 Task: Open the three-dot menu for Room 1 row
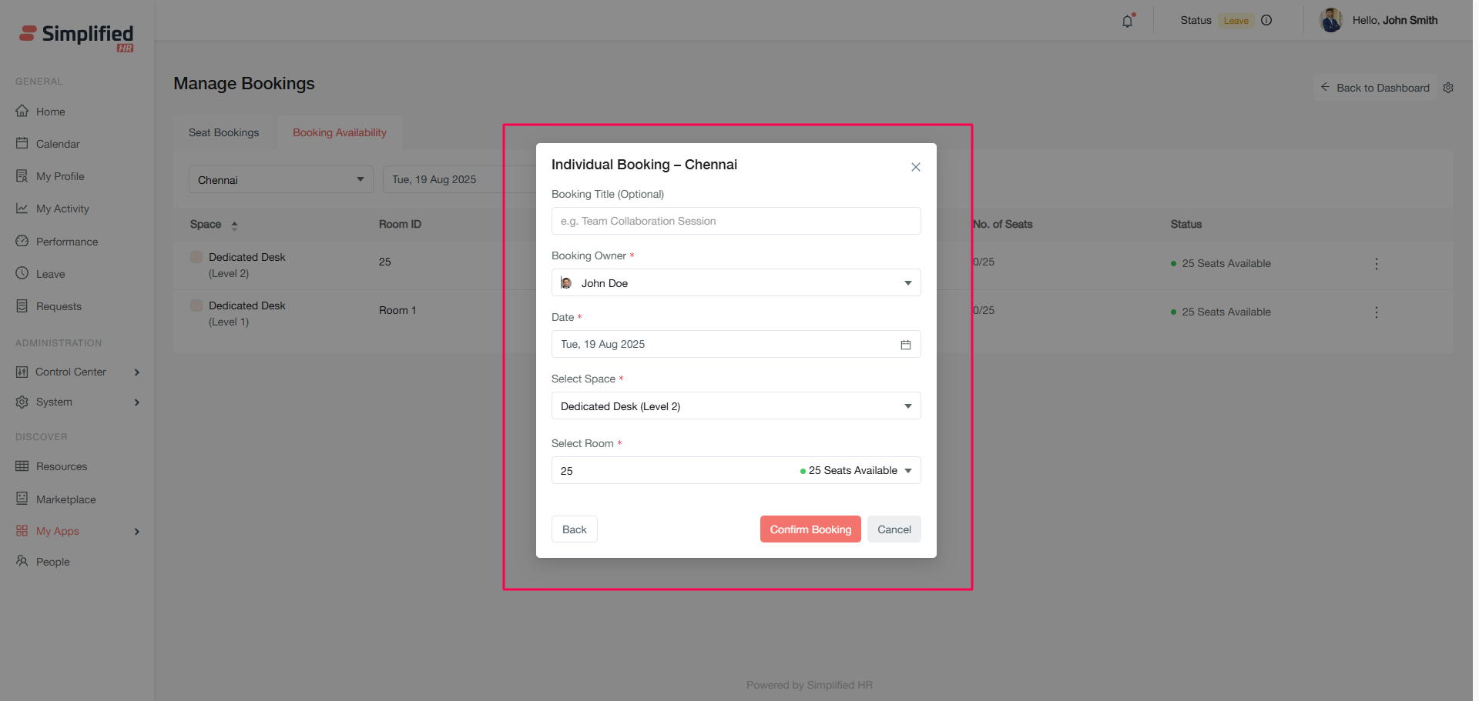click(1377, 312)
